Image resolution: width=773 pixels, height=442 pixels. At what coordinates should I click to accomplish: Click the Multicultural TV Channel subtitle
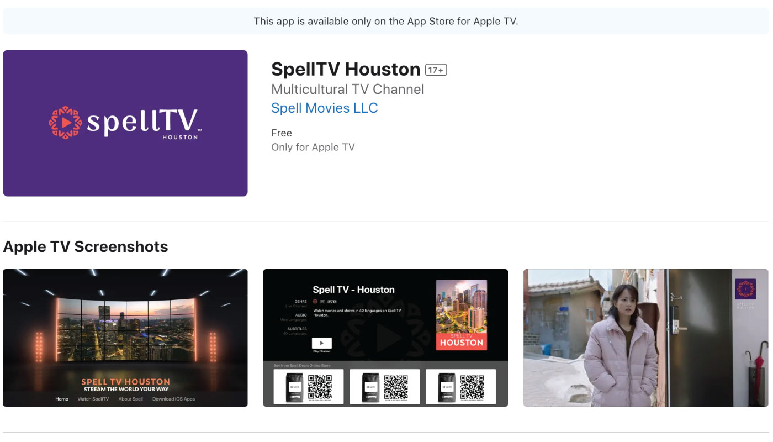pyautogui.click(x=348, y=90)
